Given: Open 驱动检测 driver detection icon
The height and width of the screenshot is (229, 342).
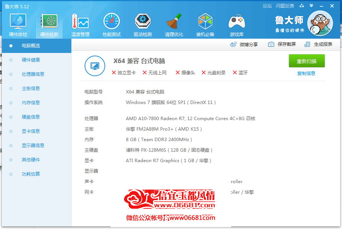Looking at the screenshot, I should coord(143,21).
